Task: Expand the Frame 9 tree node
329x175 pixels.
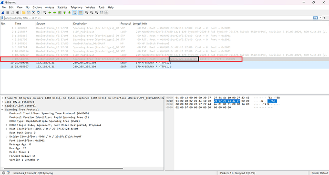Action: tap(2, 98)
